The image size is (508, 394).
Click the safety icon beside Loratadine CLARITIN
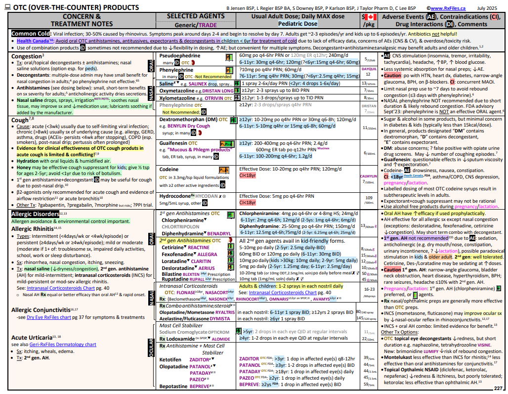(x=231, y=261)
